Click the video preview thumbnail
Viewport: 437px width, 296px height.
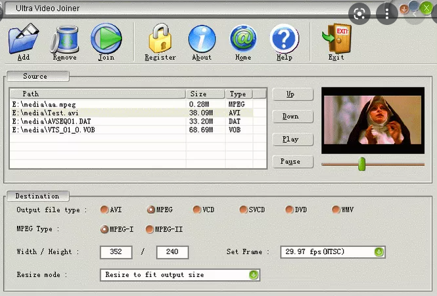click(373, 120)
